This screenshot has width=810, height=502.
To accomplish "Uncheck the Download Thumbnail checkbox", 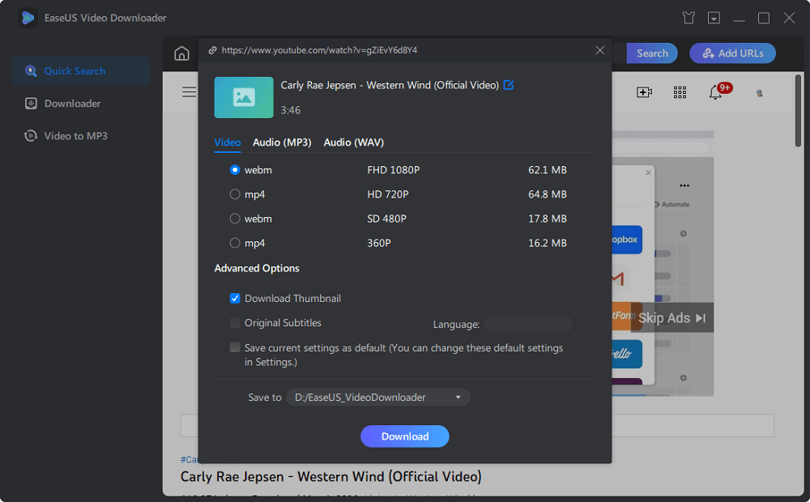I will [x=235, y=299].
